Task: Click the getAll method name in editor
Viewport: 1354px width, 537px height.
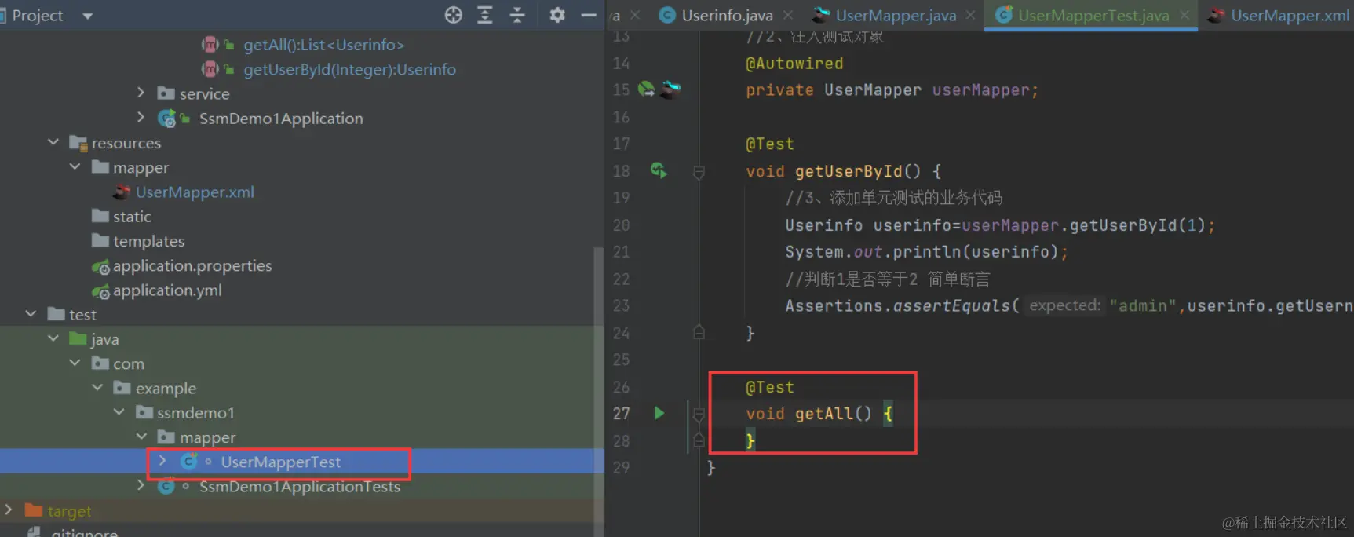Action: pyautogui.click(x=823, y=414)
